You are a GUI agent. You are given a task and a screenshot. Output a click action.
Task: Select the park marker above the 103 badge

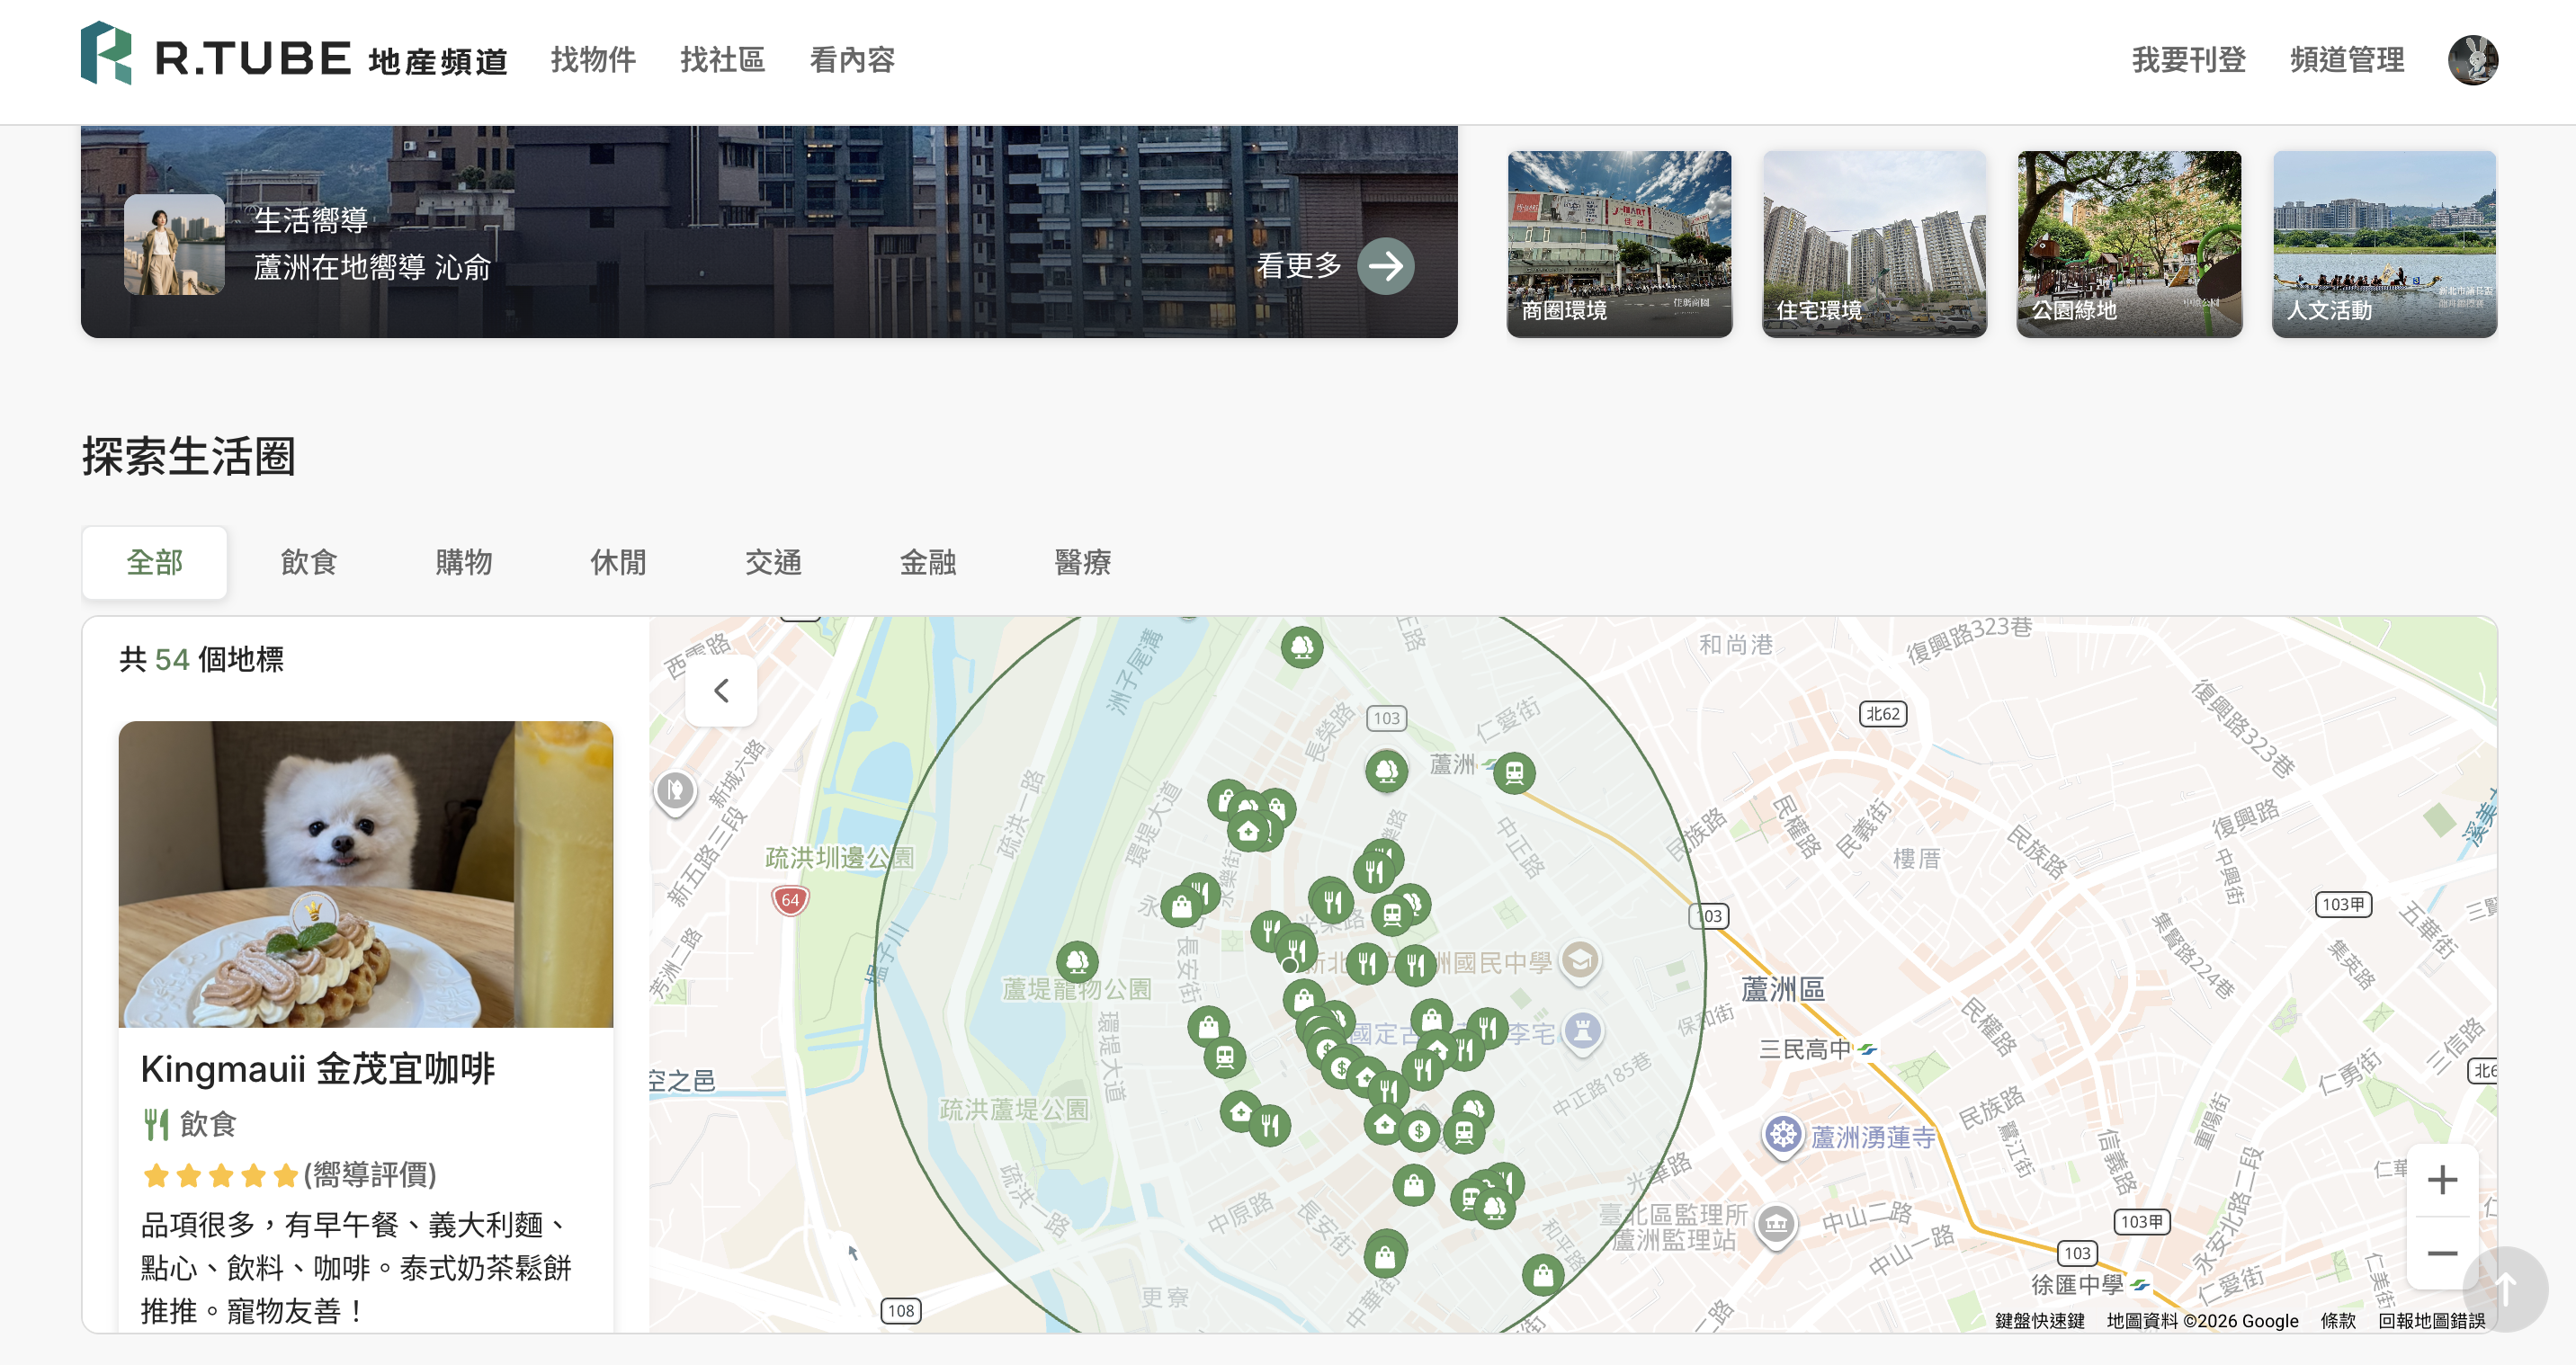(x=1302, y=647)
